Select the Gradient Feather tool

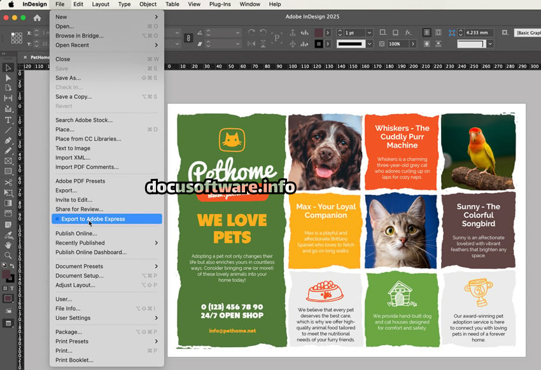(x=8, y=213)
